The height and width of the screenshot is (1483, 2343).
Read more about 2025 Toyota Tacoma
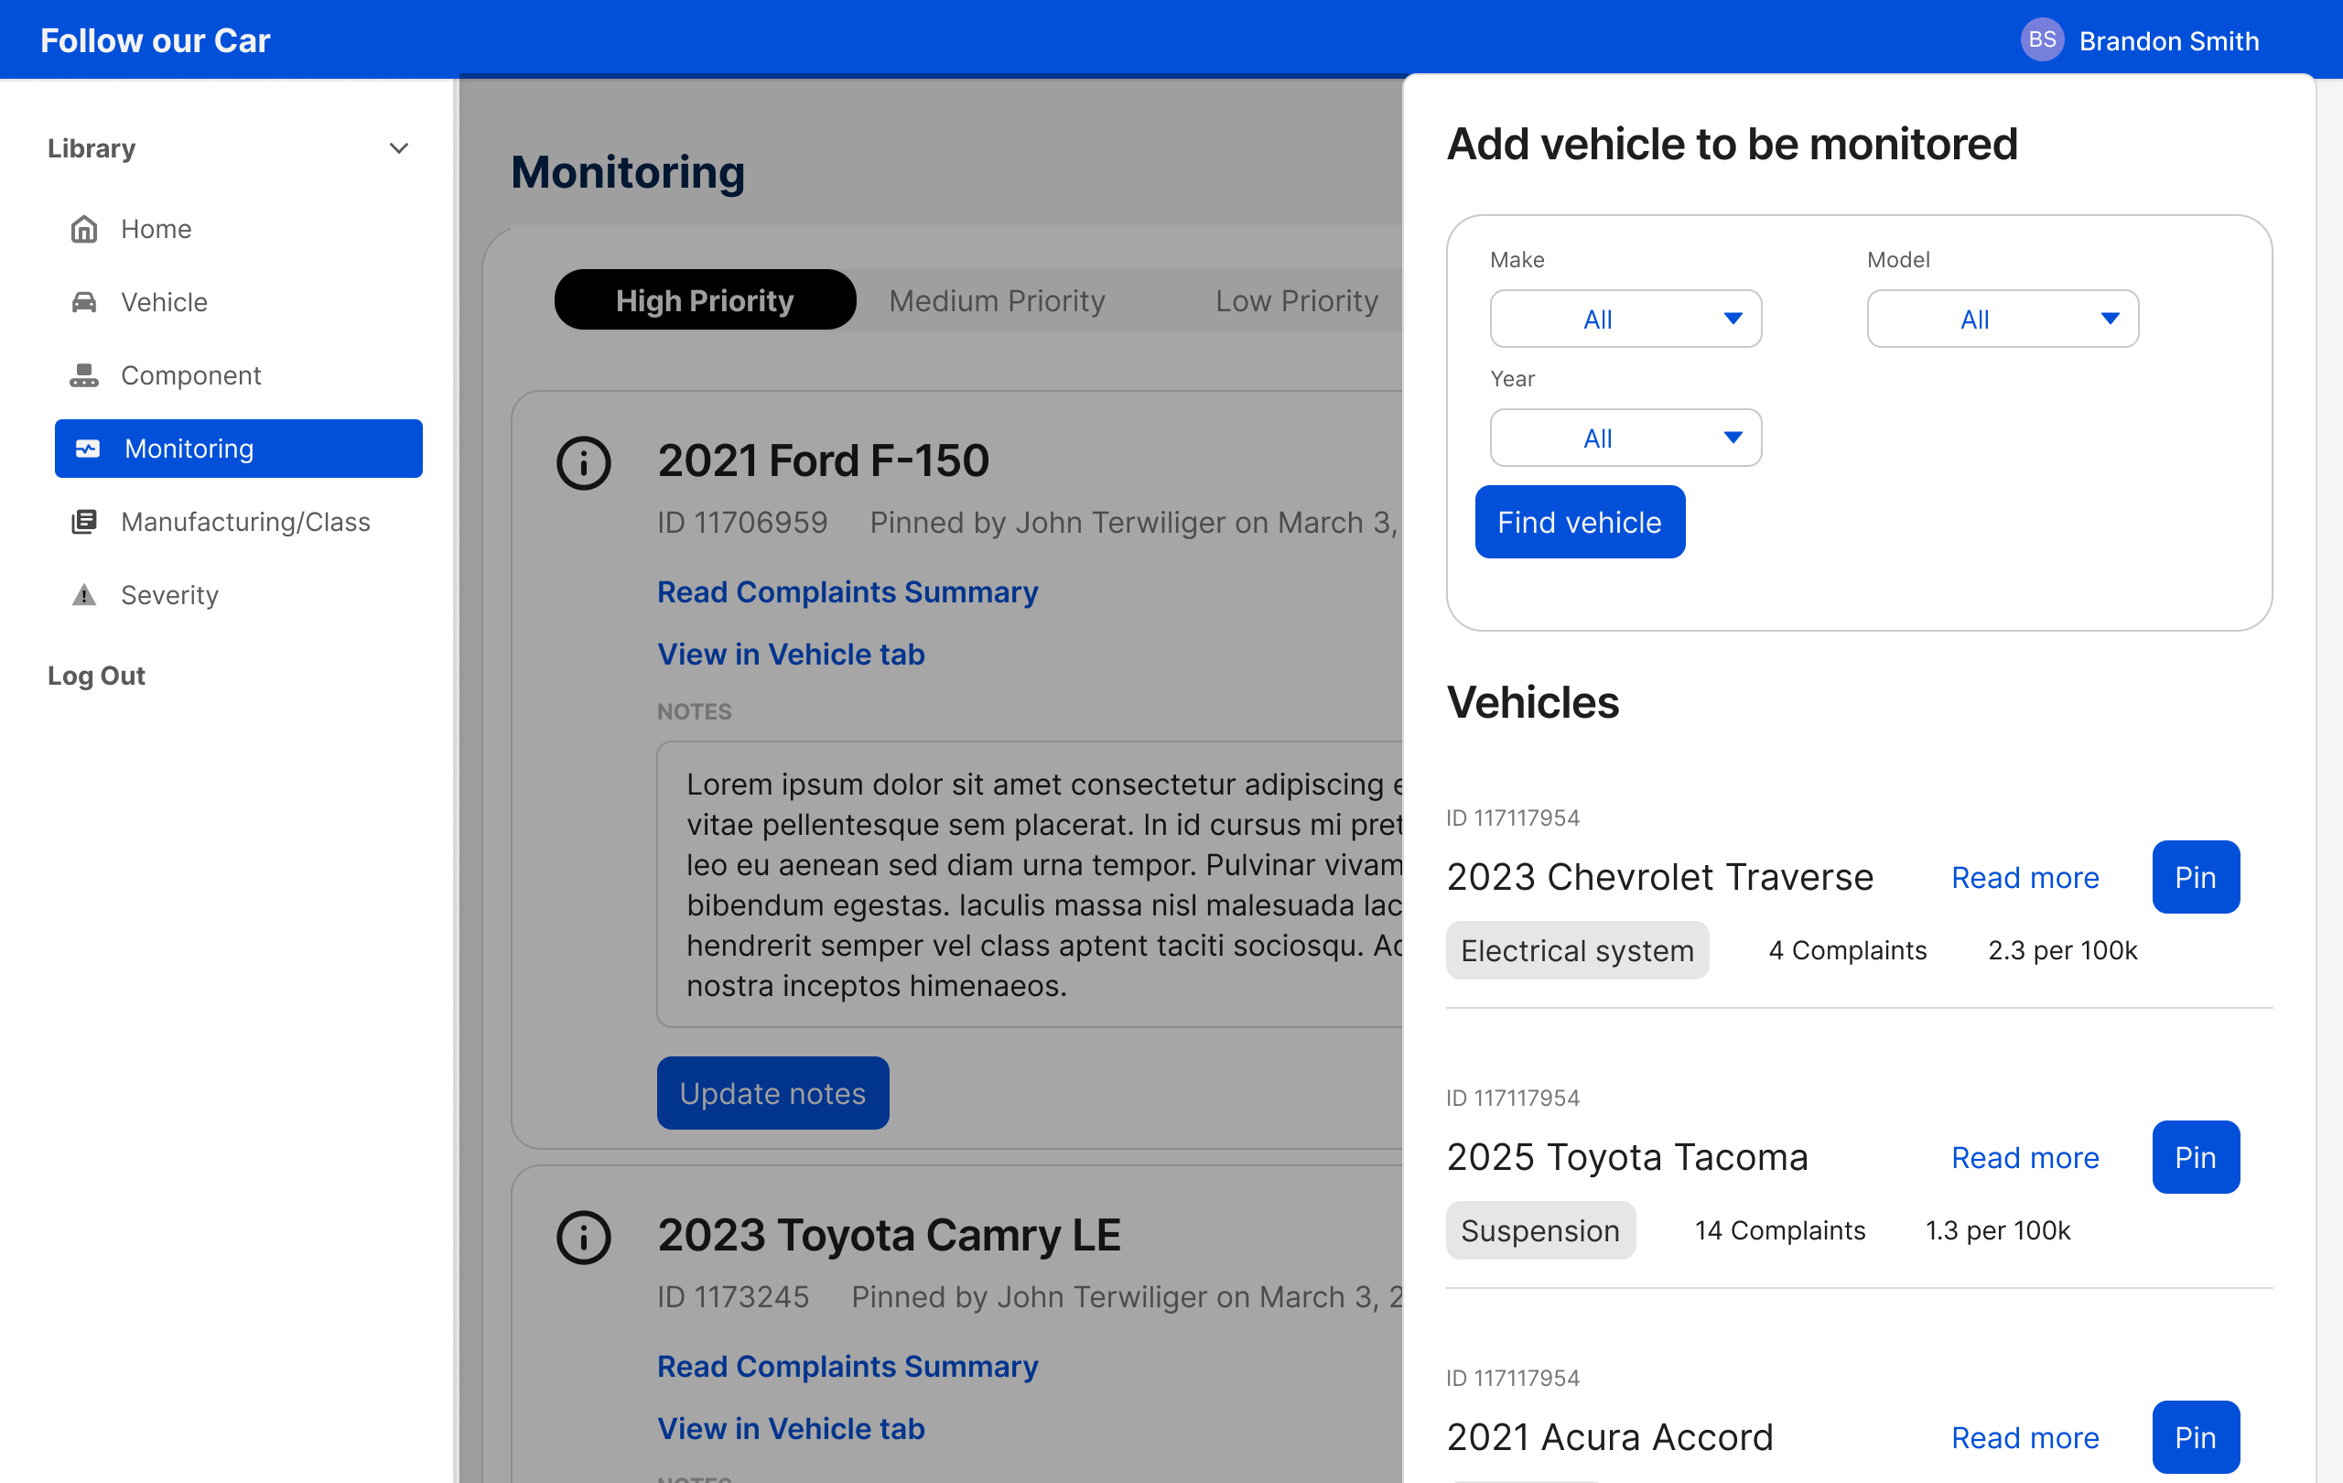[2024, 1157]
